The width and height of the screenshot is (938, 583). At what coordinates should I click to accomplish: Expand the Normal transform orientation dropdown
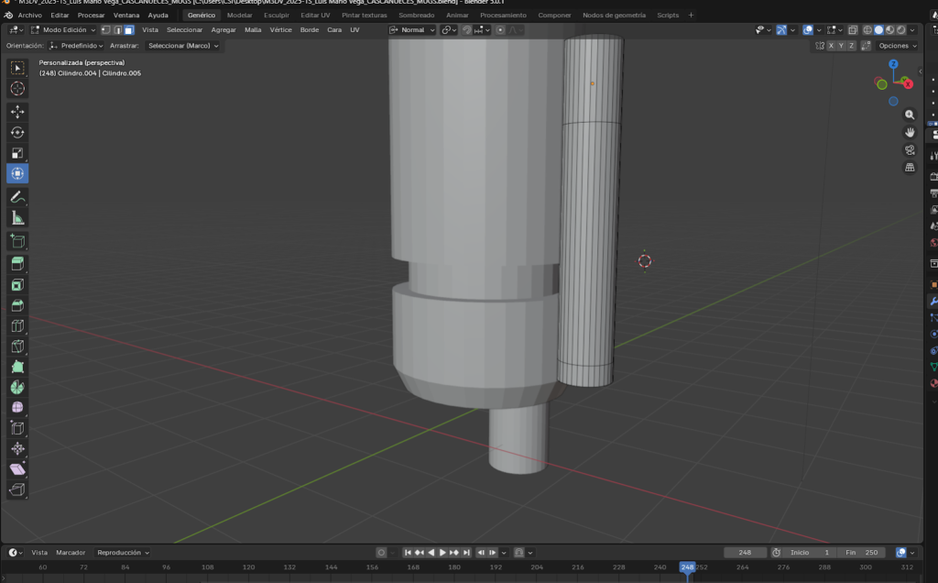point(412,30)
